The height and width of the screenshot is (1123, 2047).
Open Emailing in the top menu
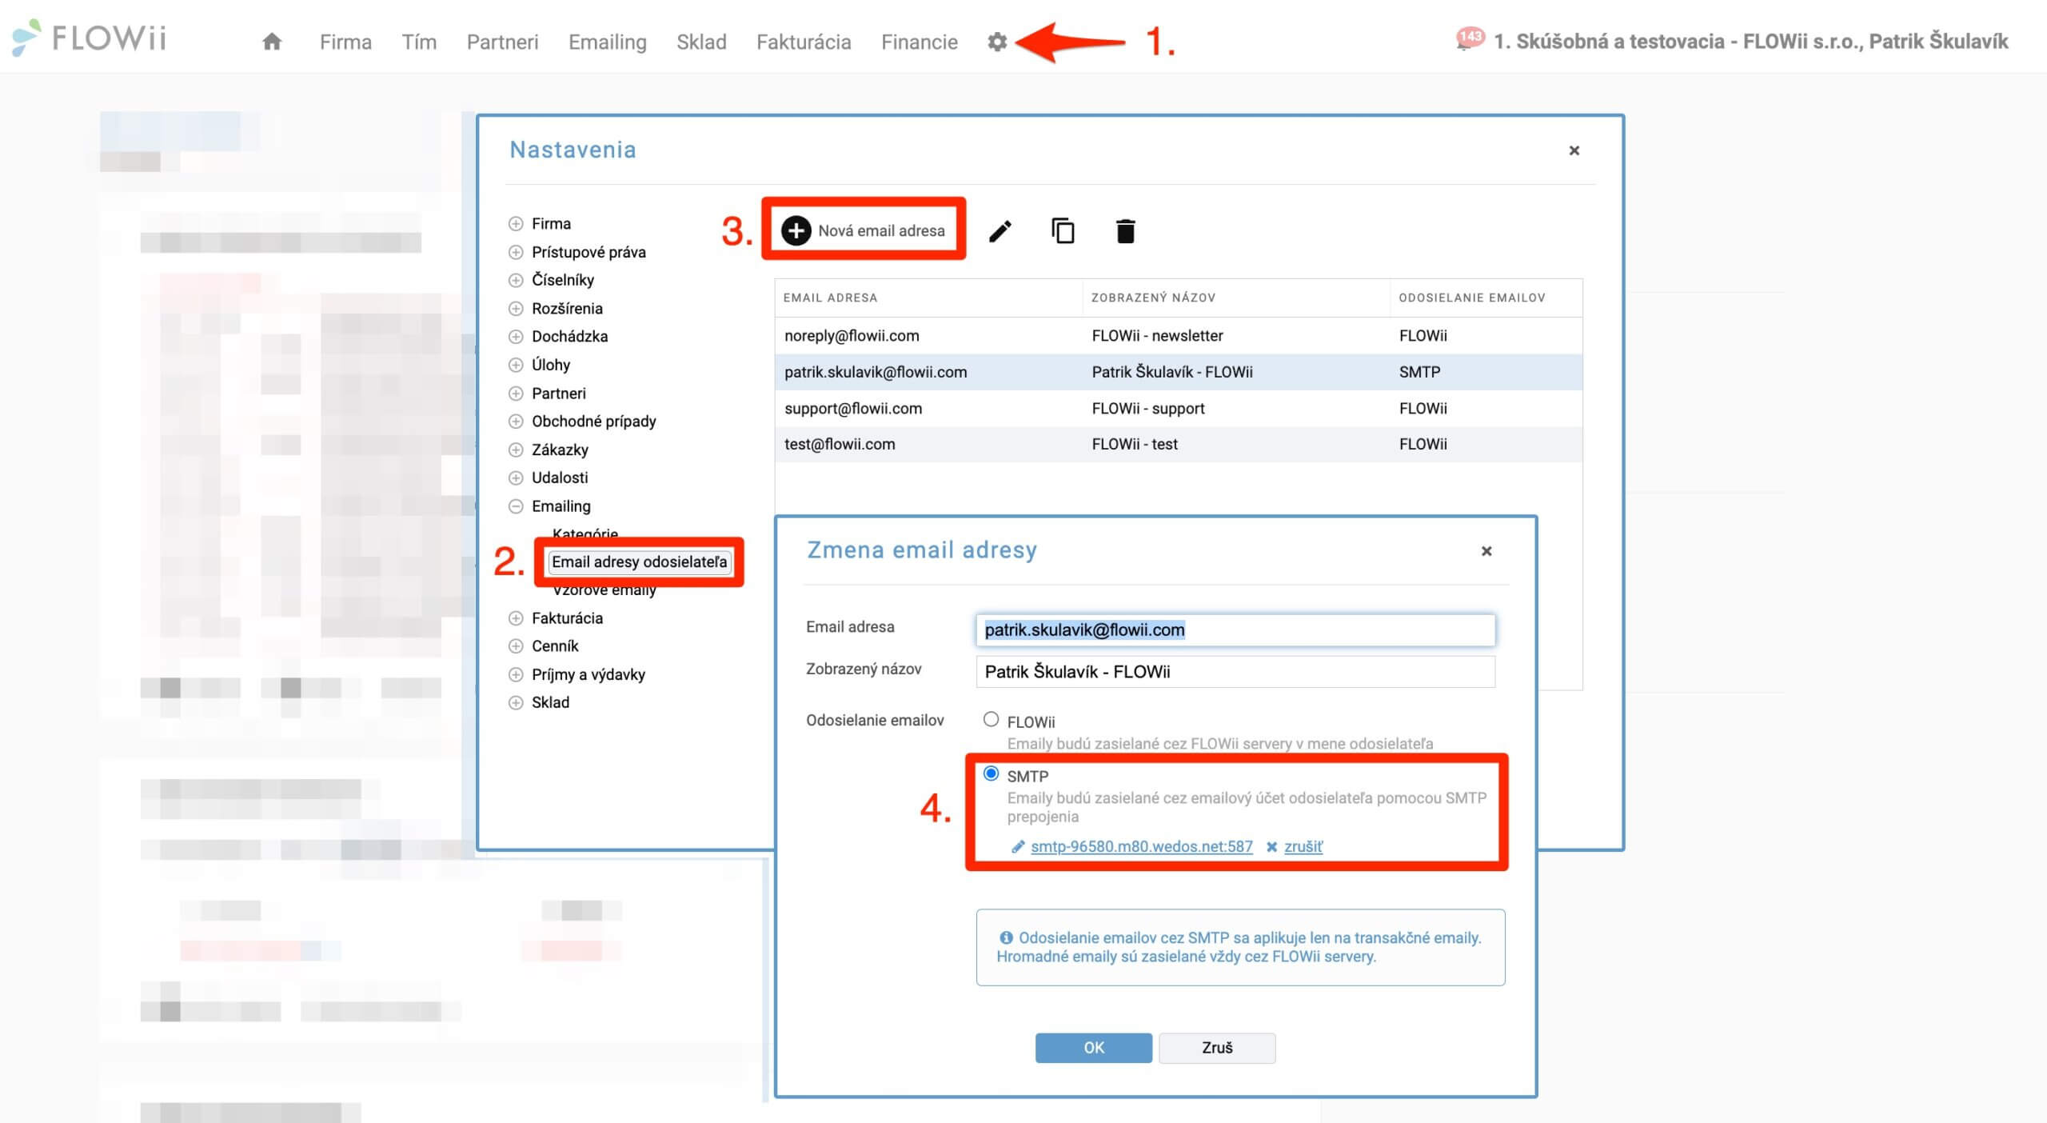tap(607, 42)
